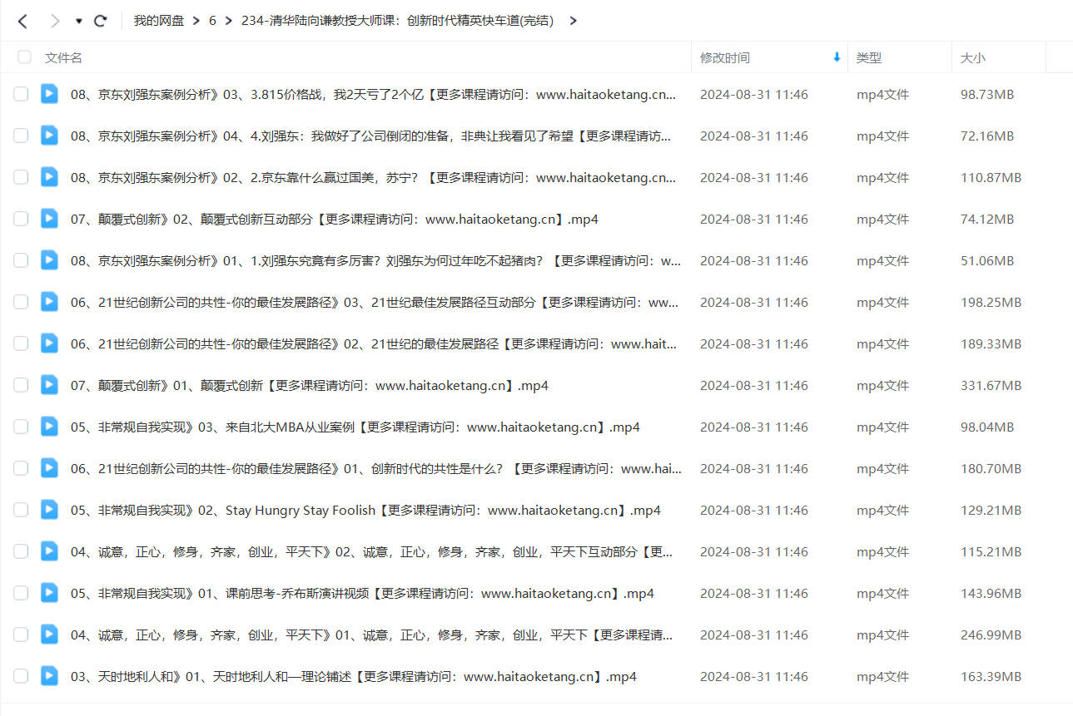Select file name 02、2.京东靠什么赢过国美，苏宁
Viewport: 1073px width, 716px height.
tap(373, 178)
